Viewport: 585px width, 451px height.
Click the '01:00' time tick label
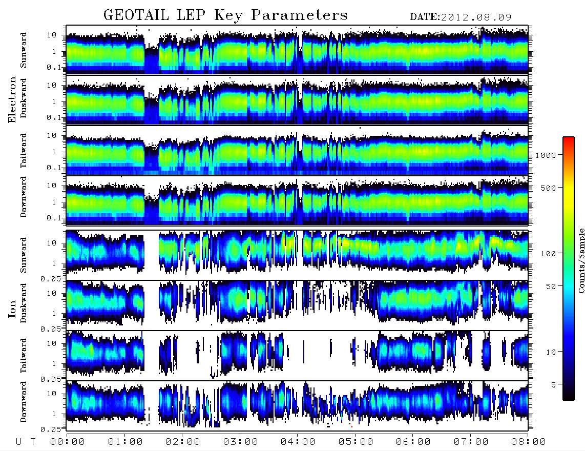coord(126,442)
